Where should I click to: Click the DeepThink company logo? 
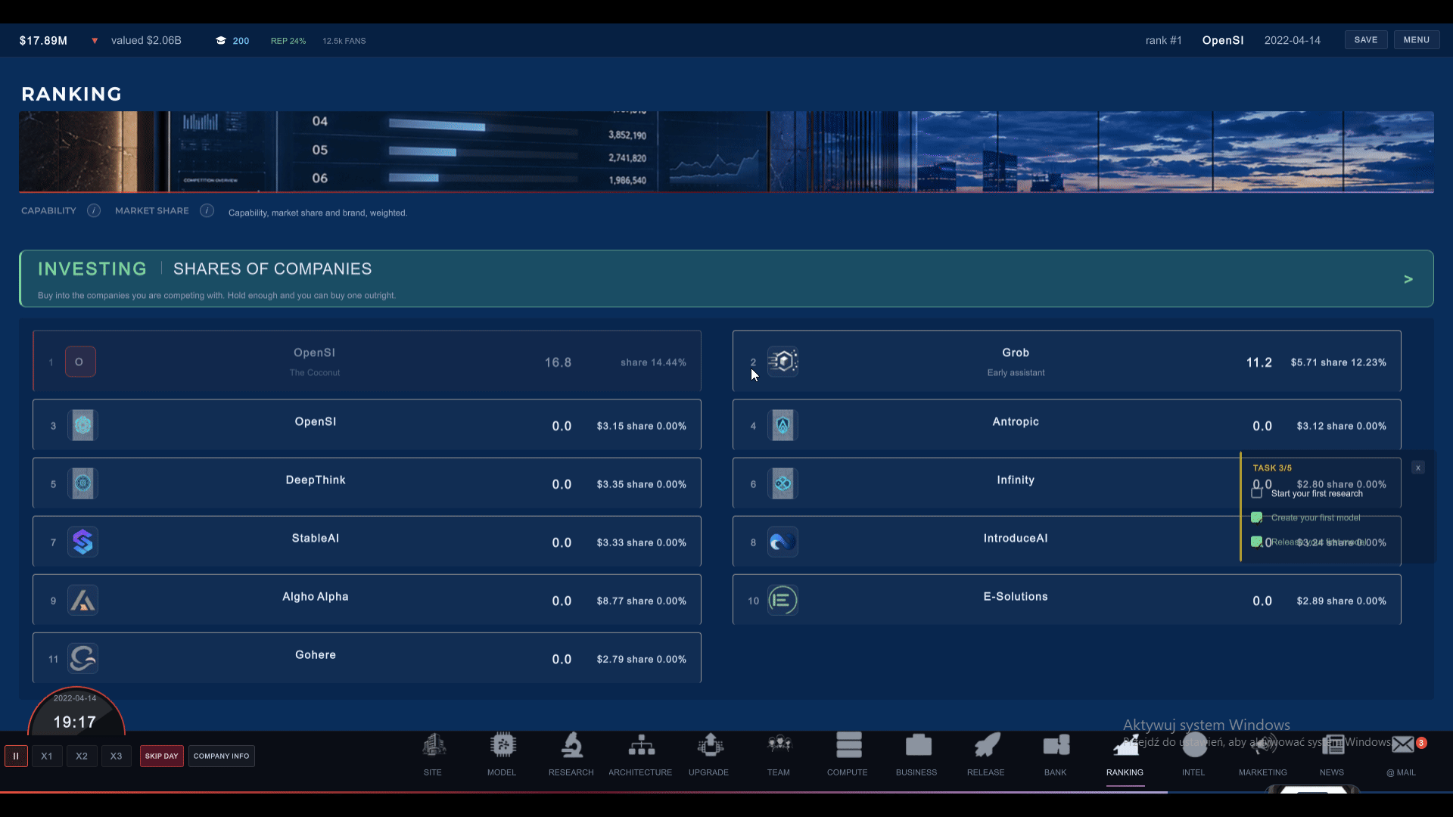point(82,483)
